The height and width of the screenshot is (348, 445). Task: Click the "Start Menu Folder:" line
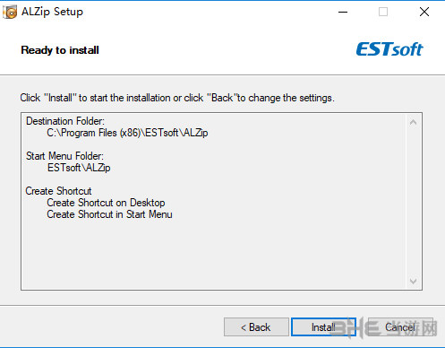[x=64, y=156]
